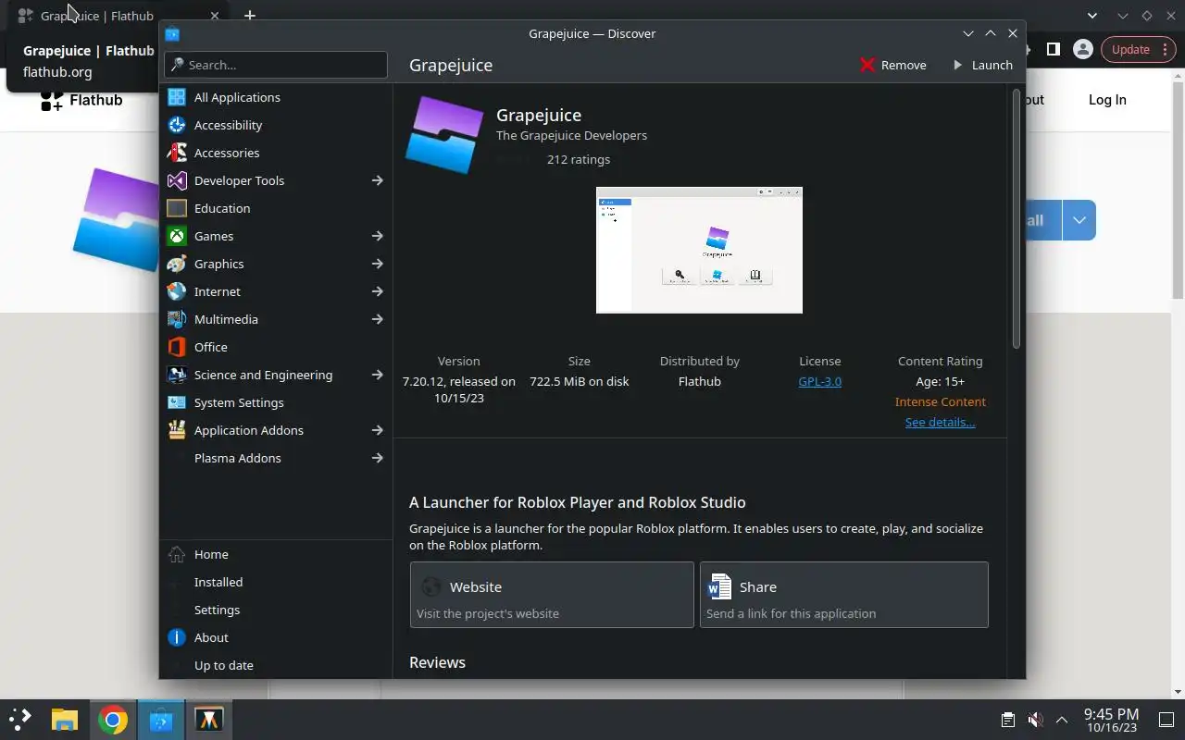Open the Multimedia category
The height and width of the screenshot is (740, 1185).
pyautogui.click(x=276, y=319)
